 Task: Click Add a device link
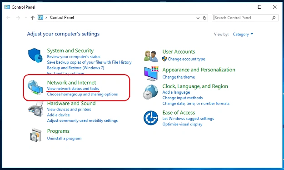pyautogui.click(x=58, y=115)
